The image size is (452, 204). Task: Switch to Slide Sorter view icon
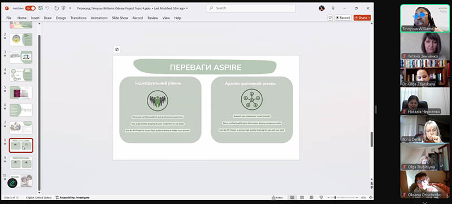click(302, 198)
